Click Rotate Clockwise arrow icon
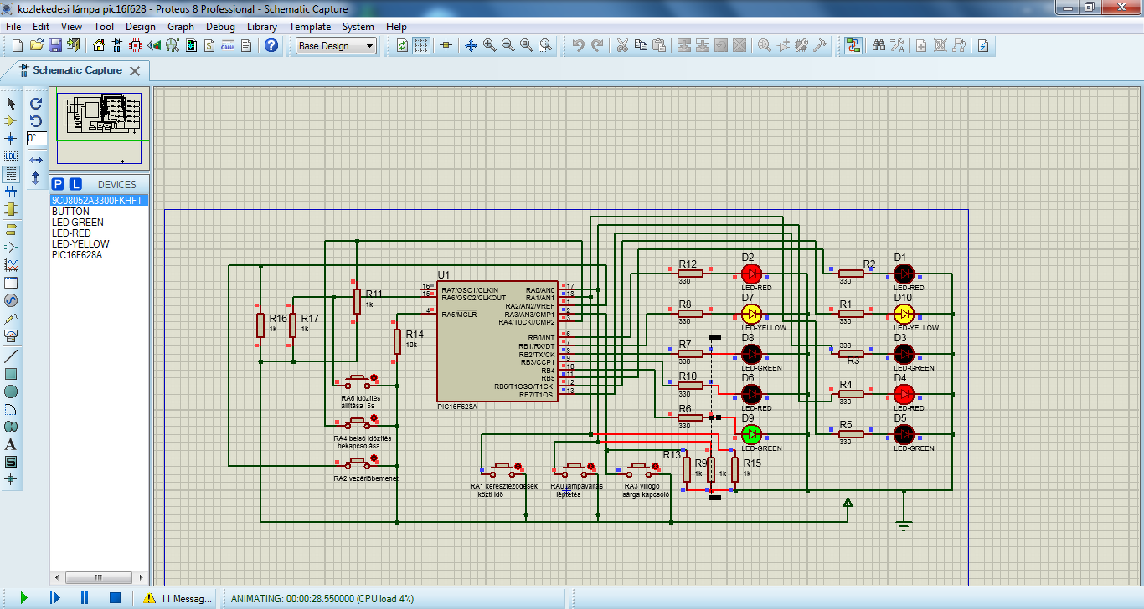The image size is (1144, 609). point(36,104)
